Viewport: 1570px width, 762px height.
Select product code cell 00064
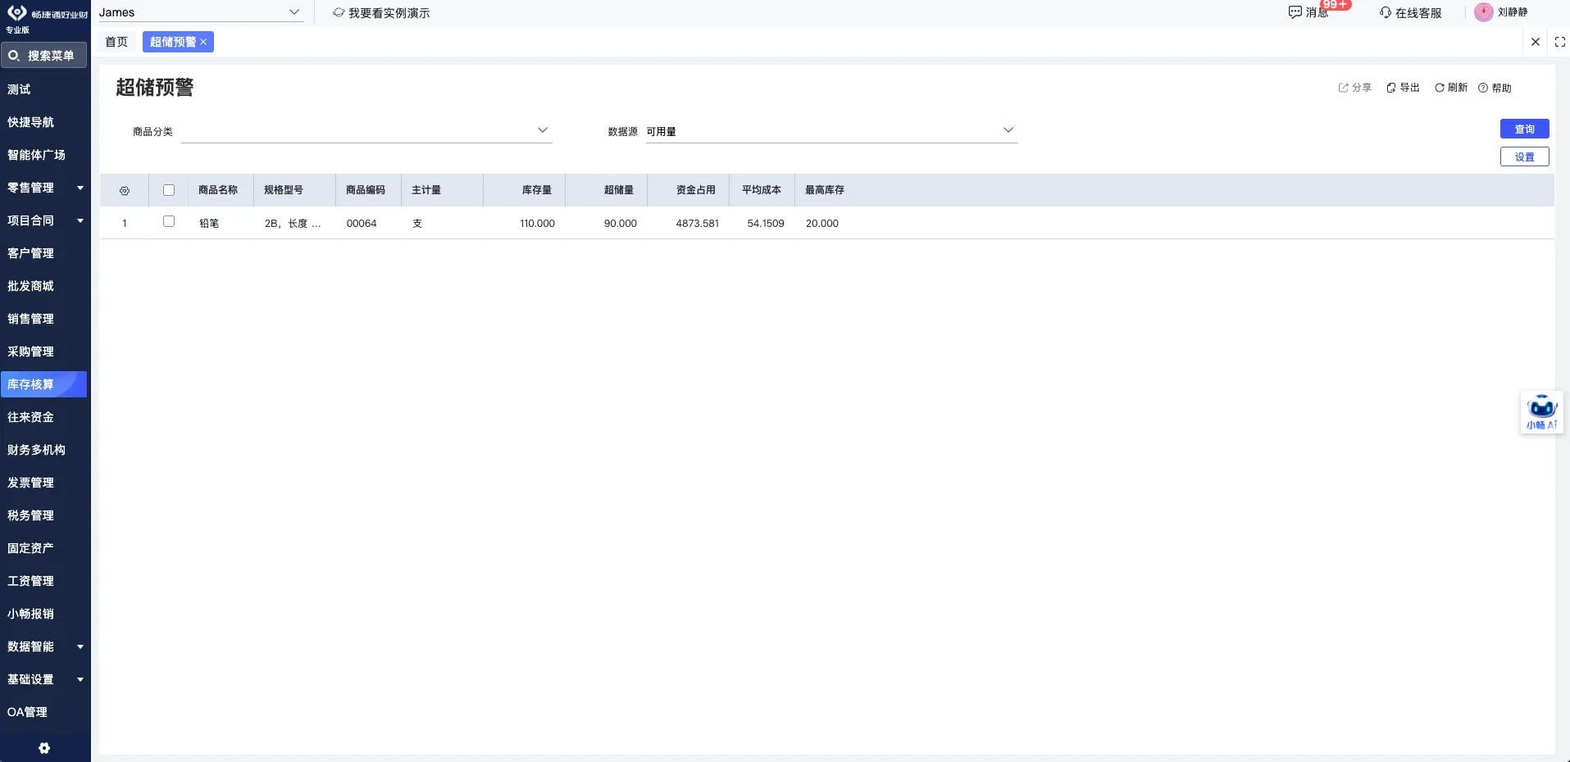click(x=362, y=223)
